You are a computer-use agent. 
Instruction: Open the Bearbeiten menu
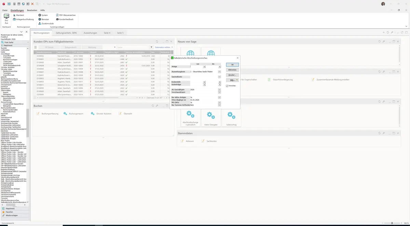(32, 10)
